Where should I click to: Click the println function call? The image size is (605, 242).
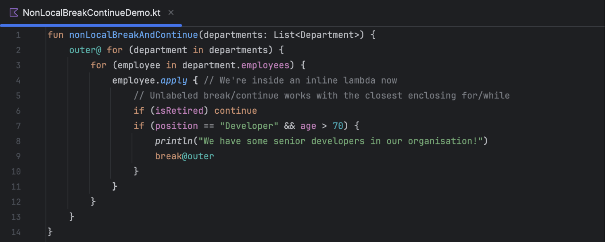174,141
